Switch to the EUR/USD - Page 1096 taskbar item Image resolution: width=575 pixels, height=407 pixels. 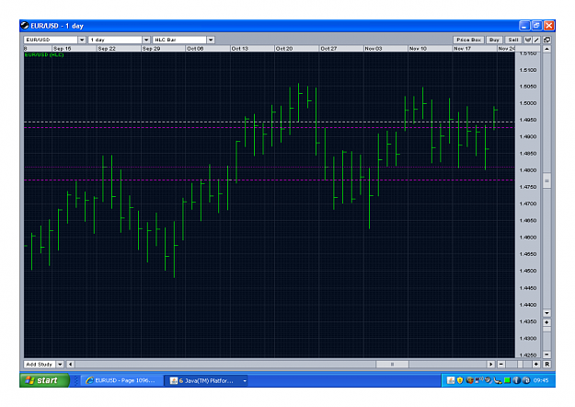[x=121, y=380]
